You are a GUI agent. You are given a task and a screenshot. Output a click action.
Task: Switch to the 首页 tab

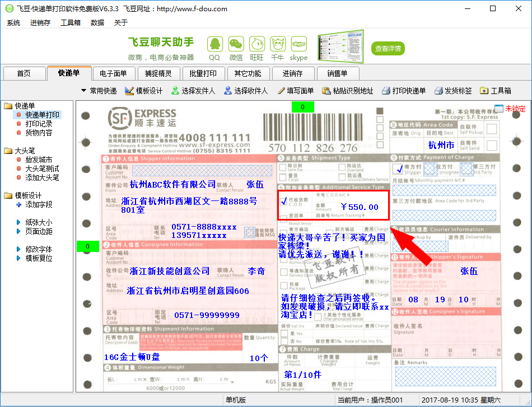click(x=24, y=73)
